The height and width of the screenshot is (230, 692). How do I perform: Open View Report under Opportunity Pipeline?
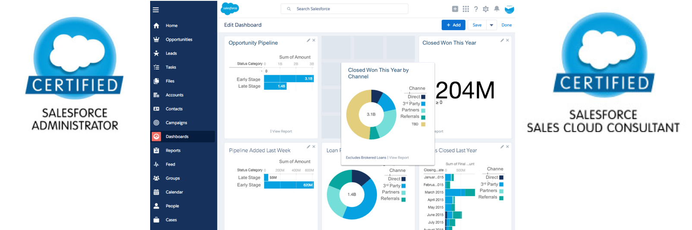click(x=282, y=132)
